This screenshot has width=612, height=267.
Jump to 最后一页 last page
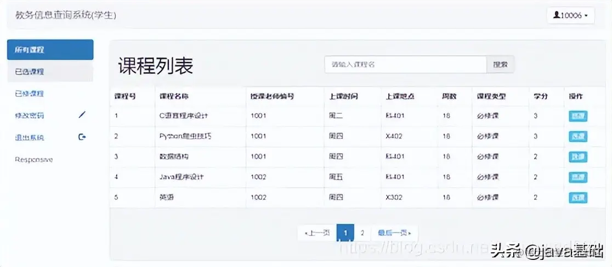click(x=394, y=233)
